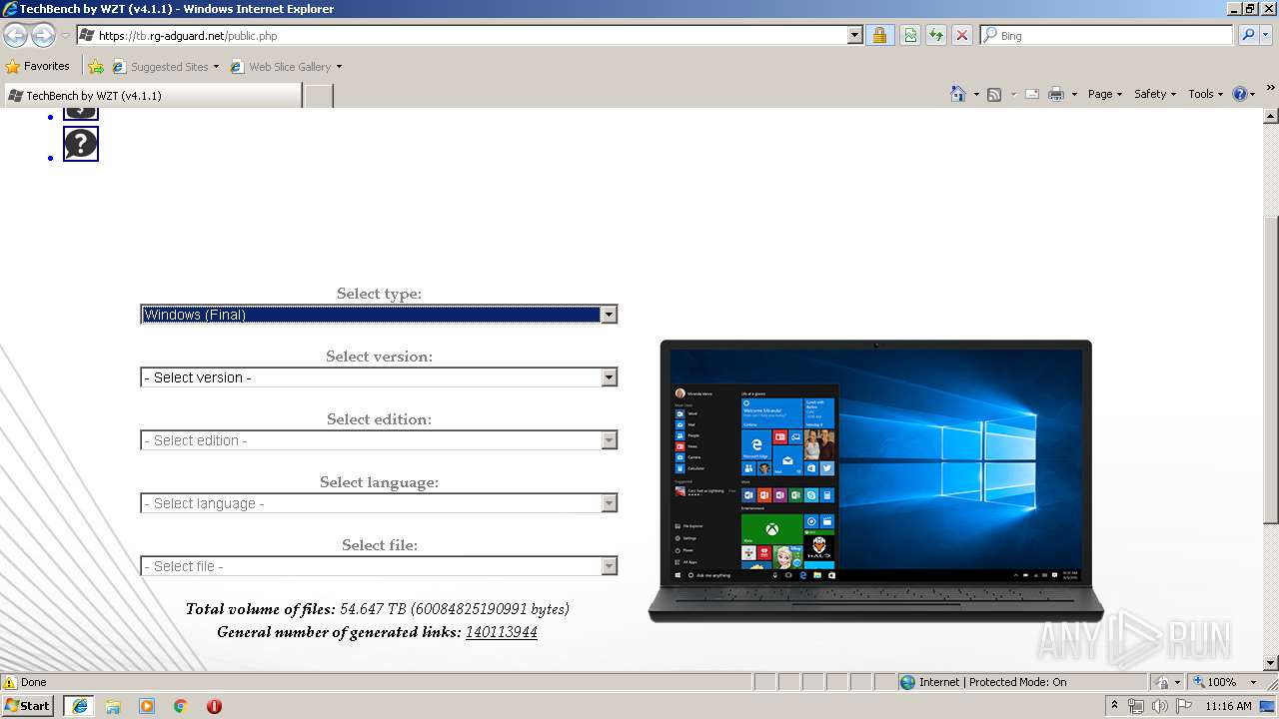Select the TechBench by WZT tab
The width and height of the screenshot is (1279, 719).
click(152, 95)
